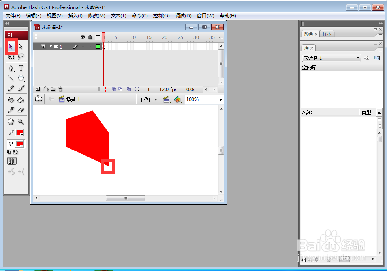
Task: Toggle the hide timeline button
Action: coord(39,99)
